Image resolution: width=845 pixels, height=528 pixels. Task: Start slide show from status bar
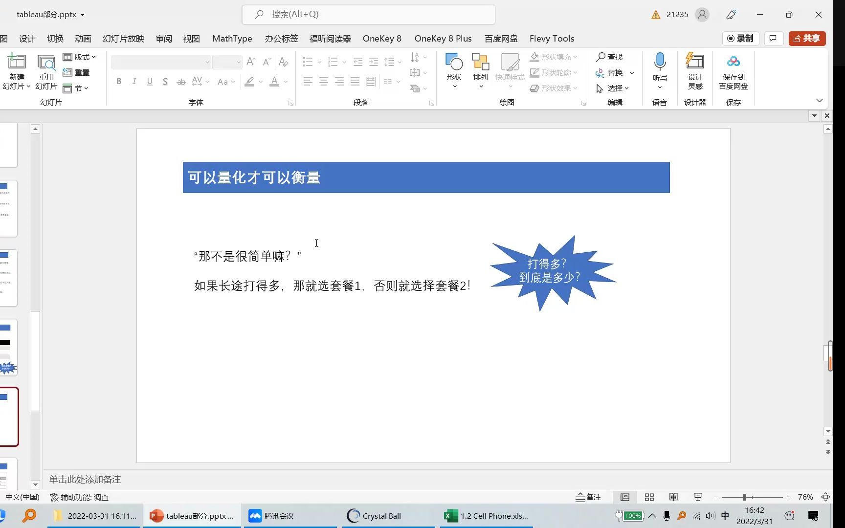698,497
